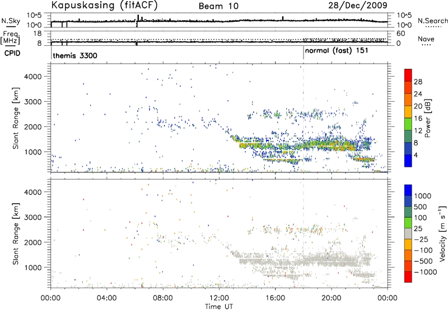Click the gray Velocity colorbar segment between 25 and -25
Image resolution: width=448 pixels, height=310 pixels.
(x=408, y=233)
